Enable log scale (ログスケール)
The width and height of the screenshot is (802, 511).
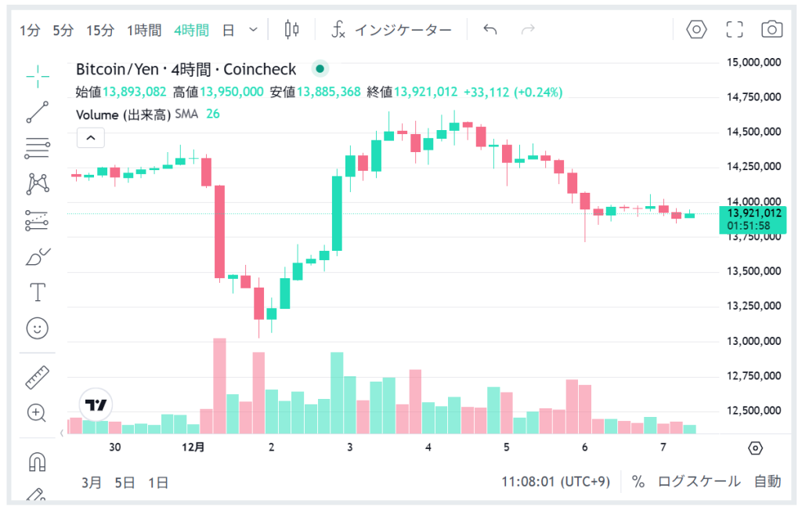click(699, 481)
